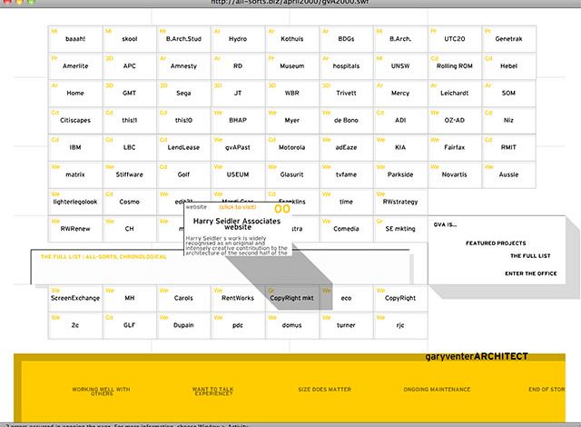Click the highlighted CopyRight mkt tile
This screenshot has width=581, height=427.
point(291,298)
